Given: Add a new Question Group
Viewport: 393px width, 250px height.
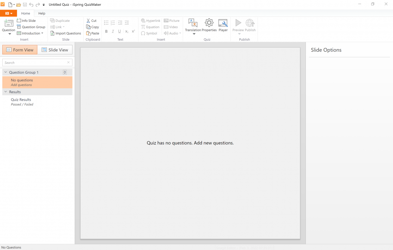Looking at the screenshot, I should [x=31, y=27].
